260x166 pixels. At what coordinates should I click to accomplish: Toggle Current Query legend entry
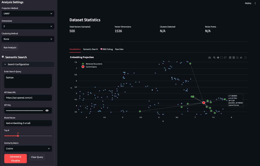[x=89, y=67]
